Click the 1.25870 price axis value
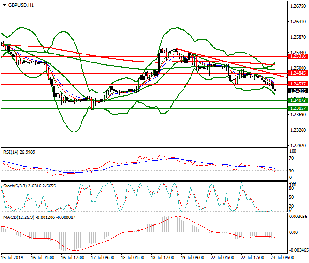Image resolution: width=309 pixels, height=263 pixels. [298, 37]
